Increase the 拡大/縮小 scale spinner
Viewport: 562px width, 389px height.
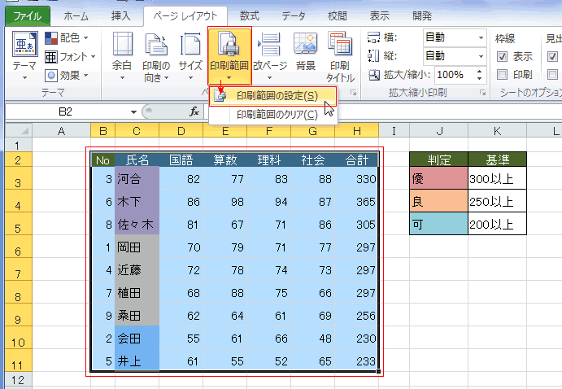[479, 72]
